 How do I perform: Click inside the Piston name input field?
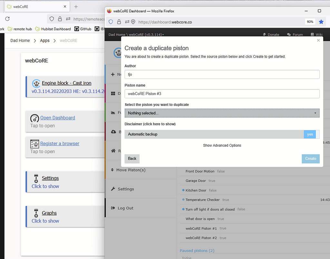(222, 94)
